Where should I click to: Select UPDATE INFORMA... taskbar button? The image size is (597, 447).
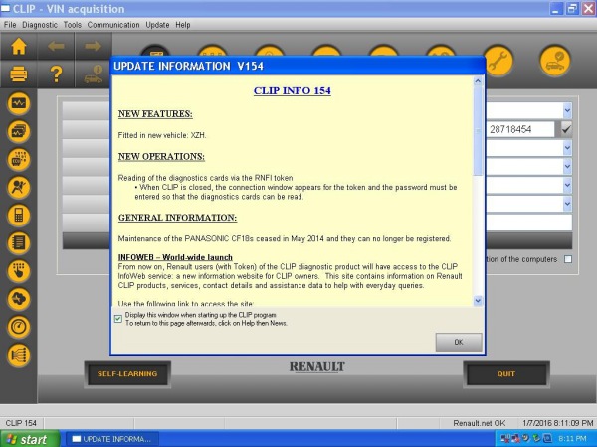pos(111,439)
